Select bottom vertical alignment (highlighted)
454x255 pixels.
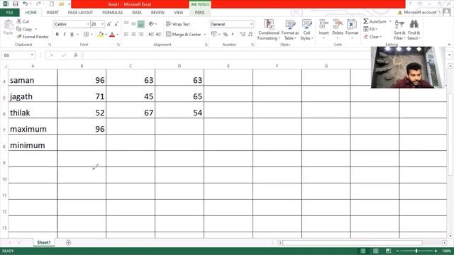tap(140, 24)
